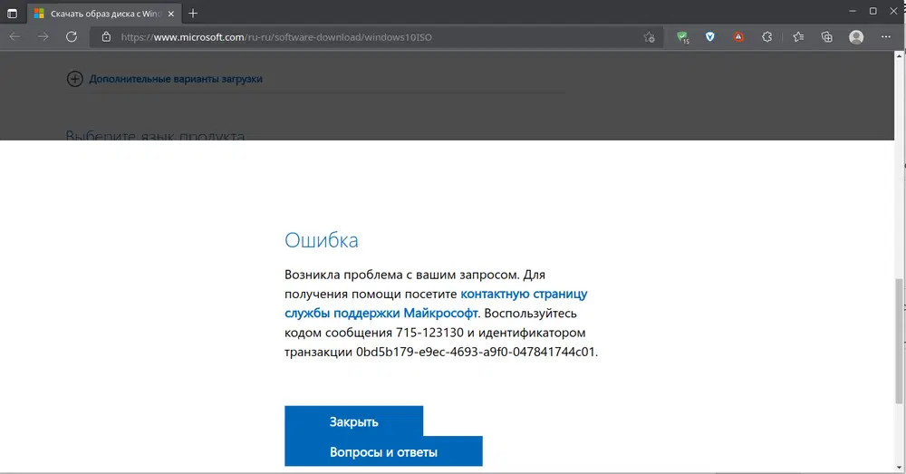Click transaction ID 0bd5b179-e9ec-4693-a9f0-047841744c01
The width and height of the screenshot is (906, 474).
(x=476, y=352)
